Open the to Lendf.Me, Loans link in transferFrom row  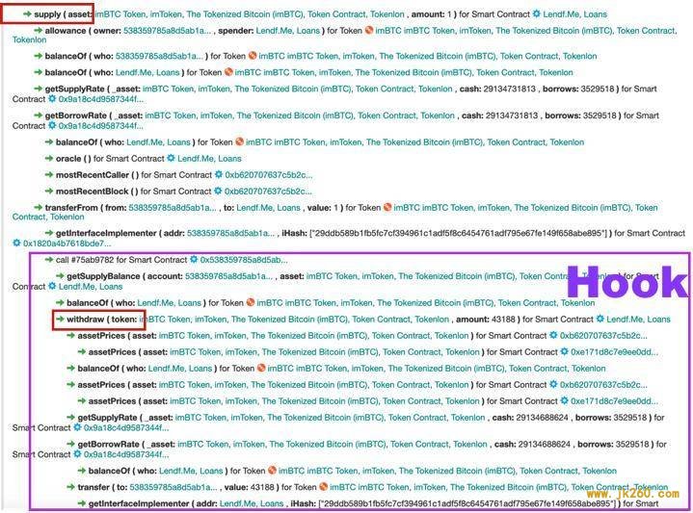click(x=268, y=208)
